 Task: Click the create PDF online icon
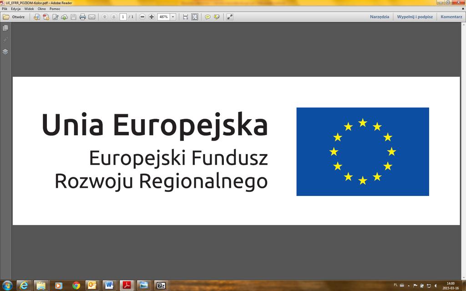46,17
